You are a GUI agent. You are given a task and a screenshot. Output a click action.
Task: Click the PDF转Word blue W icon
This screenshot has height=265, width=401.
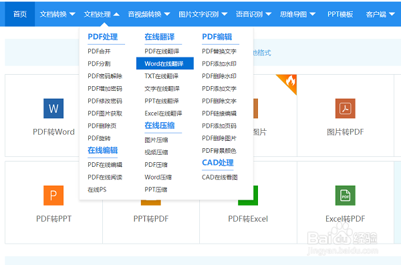(x=53, y=108)
